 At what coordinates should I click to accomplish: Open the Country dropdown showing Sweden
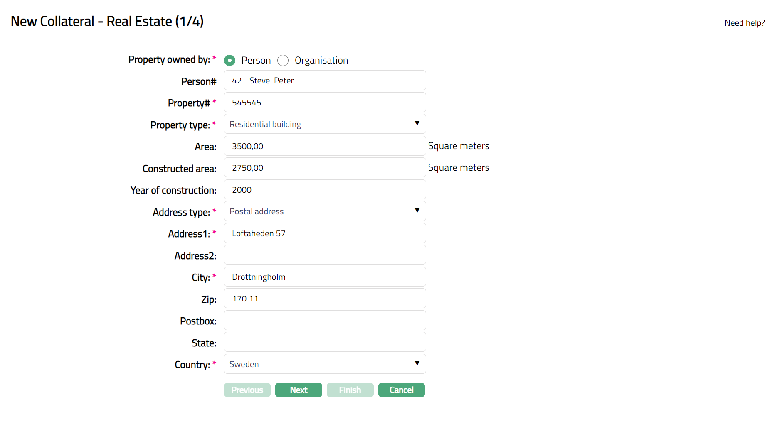point(325,364)
